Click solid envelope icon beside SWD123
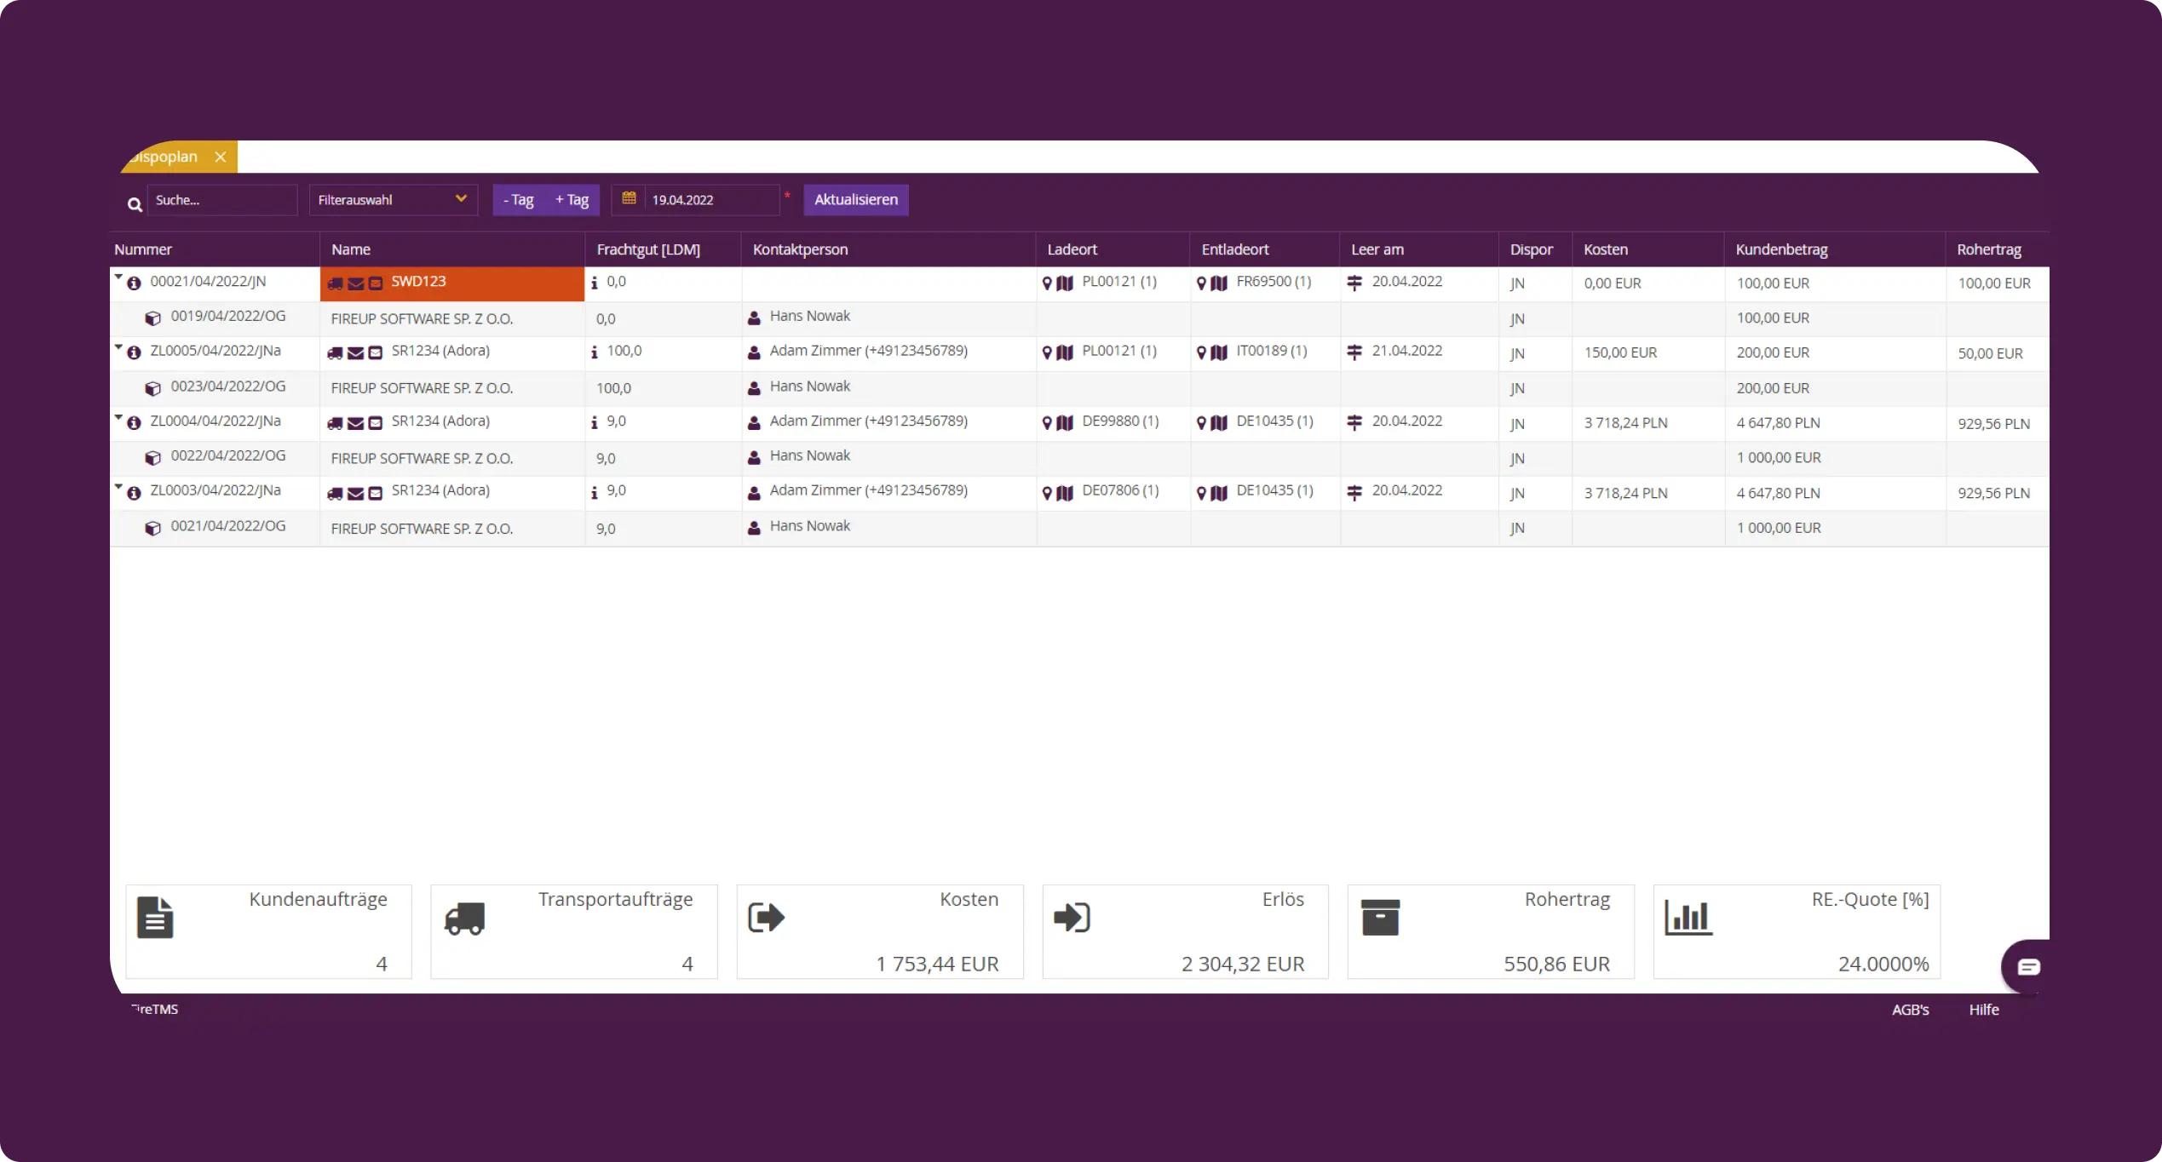The image size is (2162, 1162). pos(355,283)
